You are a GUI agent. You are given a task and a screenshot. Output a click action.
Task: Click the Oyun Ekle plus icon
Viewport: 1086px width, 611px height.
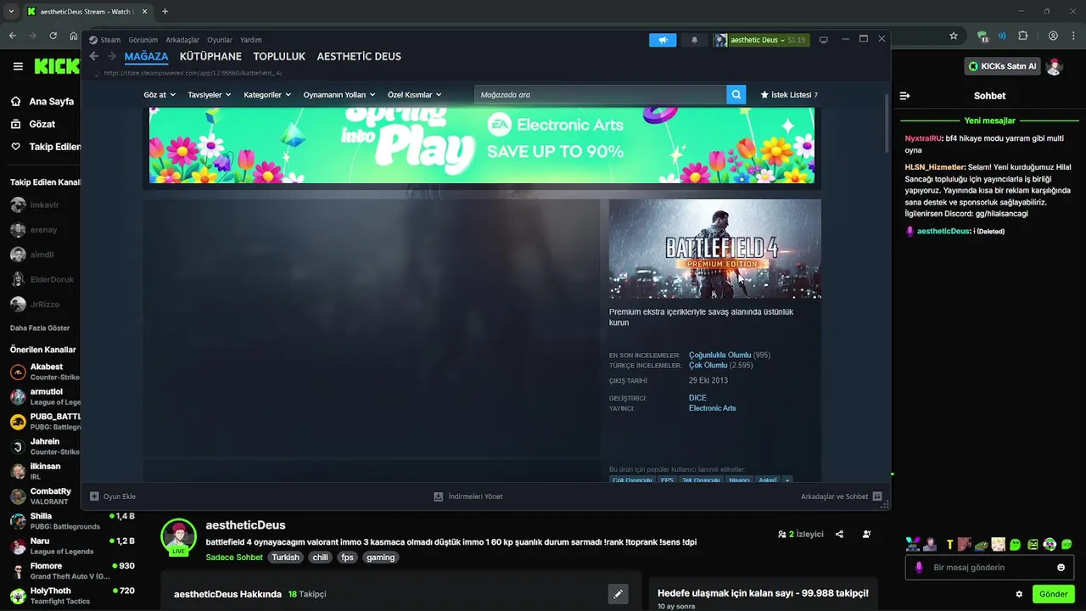click(94, 496)
